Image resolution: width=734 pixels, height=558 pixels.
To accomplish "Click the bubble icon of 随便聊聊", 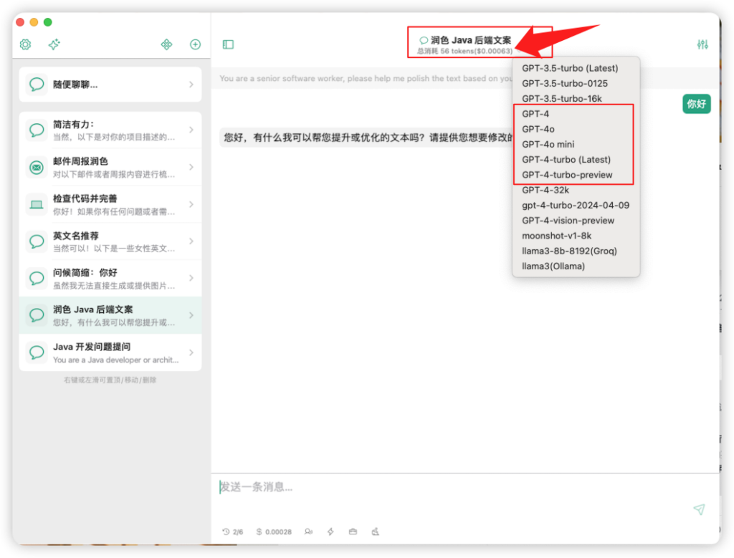I will point(37,85).
